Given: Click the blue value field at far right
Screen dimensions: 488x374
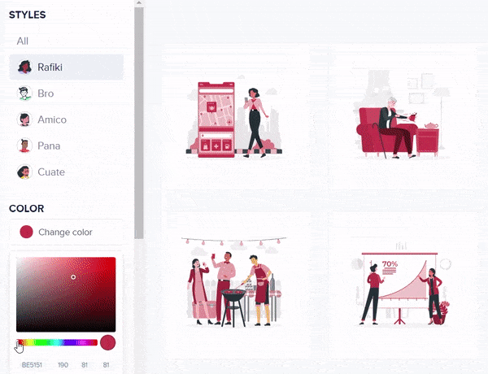Looking at the screenshot, I should pyautogui.click(x=106, y=365).
